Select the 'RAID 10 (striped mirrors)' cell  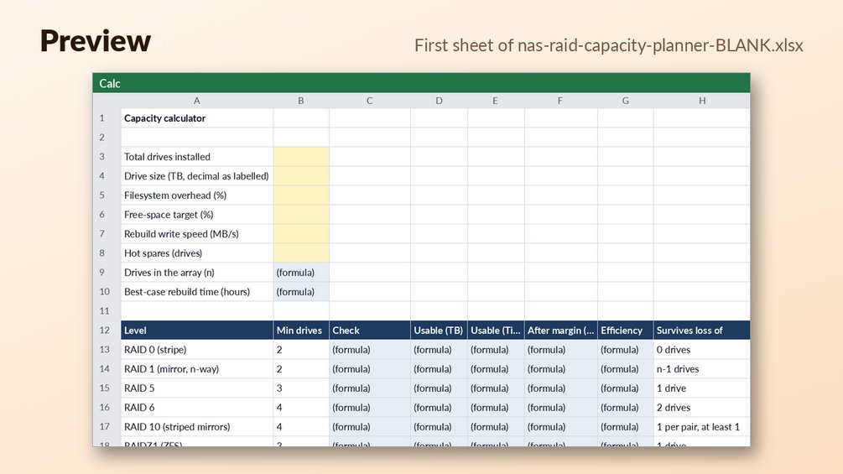click(197, 427)
